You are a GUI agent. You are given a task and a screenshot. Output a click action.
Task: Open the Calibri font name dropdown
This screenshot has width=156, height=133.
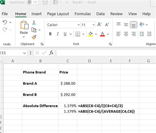pyautogui.click(x=79, y=25)
